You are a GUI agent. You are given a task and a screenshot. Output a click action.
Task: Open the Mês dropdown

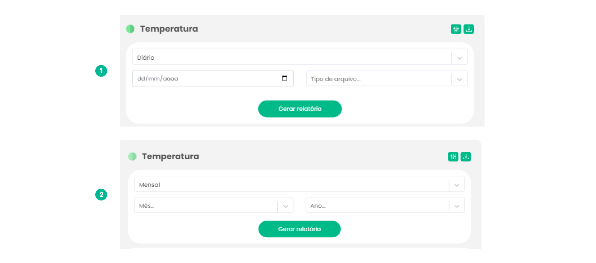click(x=285, y=206)
